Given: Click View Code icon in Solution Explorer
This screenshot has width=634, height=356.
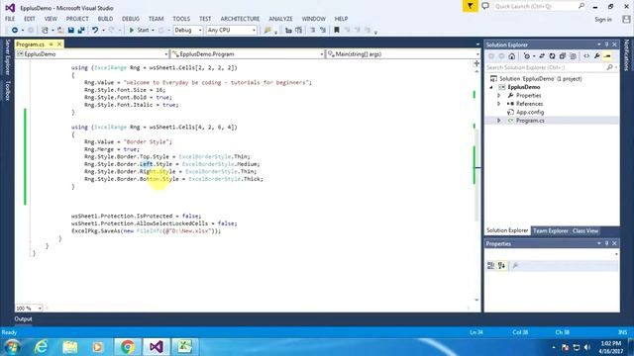Looking at the screenshot, I should [x=586, y=56].
